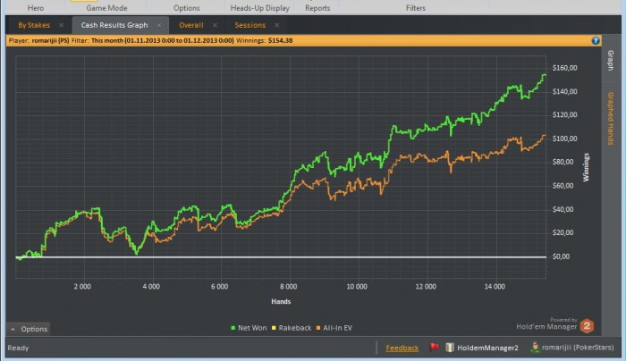Toggle the All-In EV legend series
This screenshot has height=361, width=626.
334,328
